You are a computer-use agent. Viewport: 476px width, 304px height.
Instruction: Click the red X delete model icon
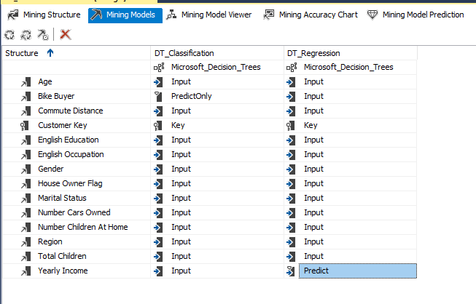(66, 34)
